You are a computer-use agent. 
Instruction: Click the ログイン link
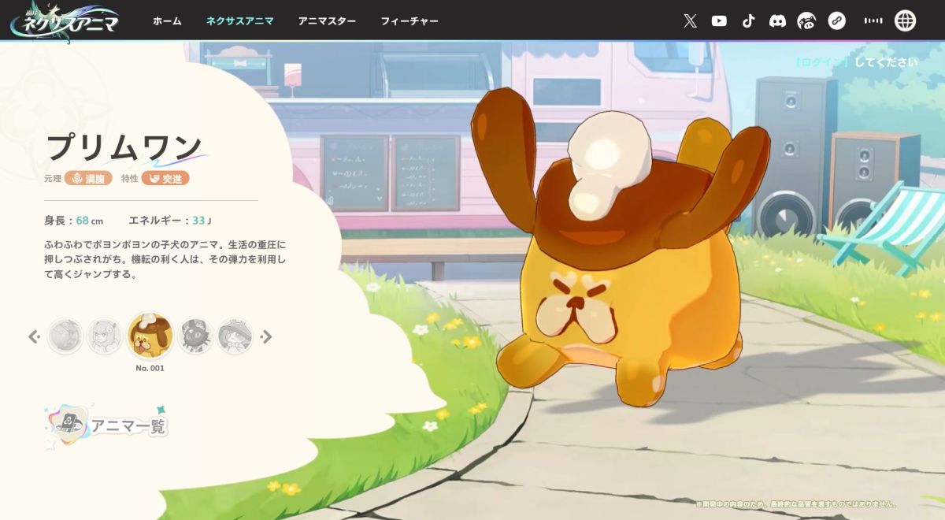coord(822,62)
